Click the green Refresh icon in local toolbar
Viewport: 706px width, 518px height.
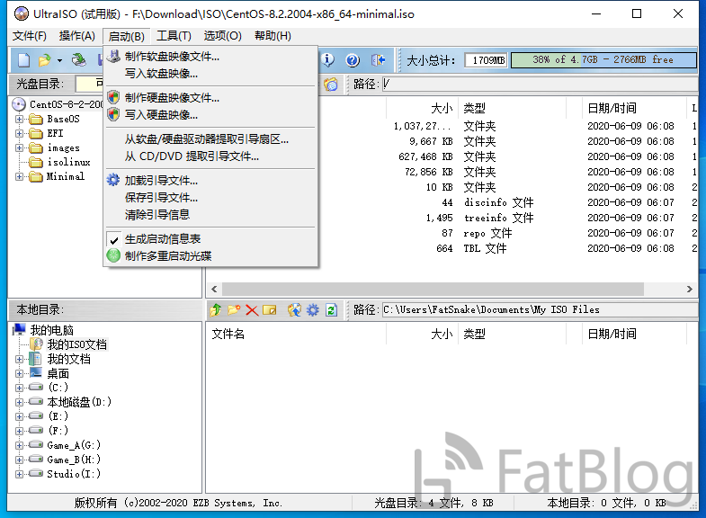tap(331, 309)
